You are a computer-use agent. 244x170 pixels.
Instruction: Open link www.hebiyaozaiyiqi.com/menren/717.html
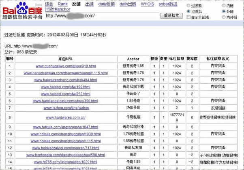coord(66,148)
